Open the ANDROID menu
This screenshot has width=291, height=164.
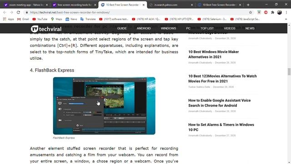144,28
